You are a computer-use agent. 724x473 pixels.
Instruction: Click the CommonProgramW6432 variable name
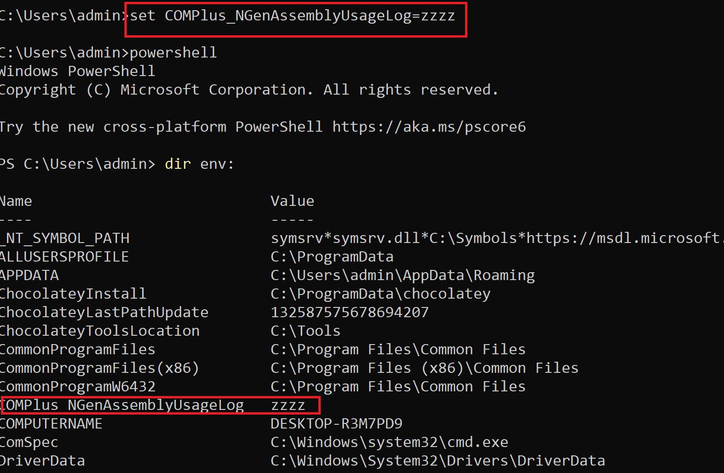[x=78, y=386]
